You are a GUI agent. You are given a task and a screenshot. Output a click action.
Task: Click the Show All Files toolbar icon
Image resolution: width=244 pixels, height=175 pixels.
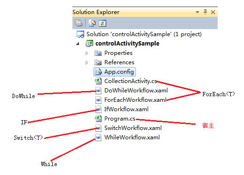[x=92, y=23]
